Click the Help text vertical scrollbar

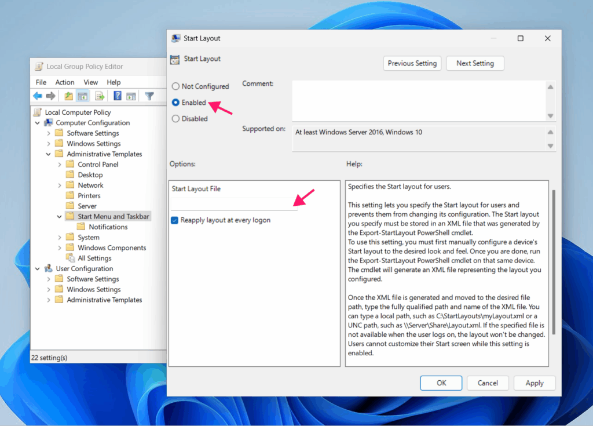[554, 261]
